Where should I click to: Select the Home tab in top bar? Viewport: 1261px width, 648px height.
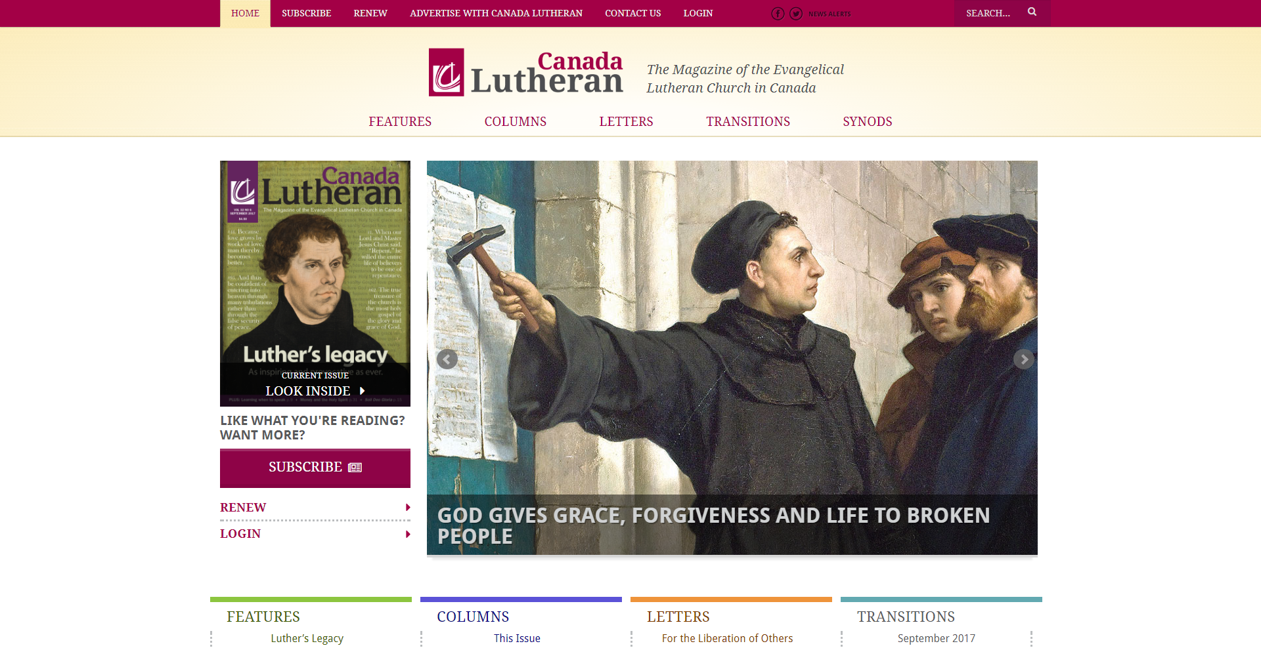tap(245, 13)
